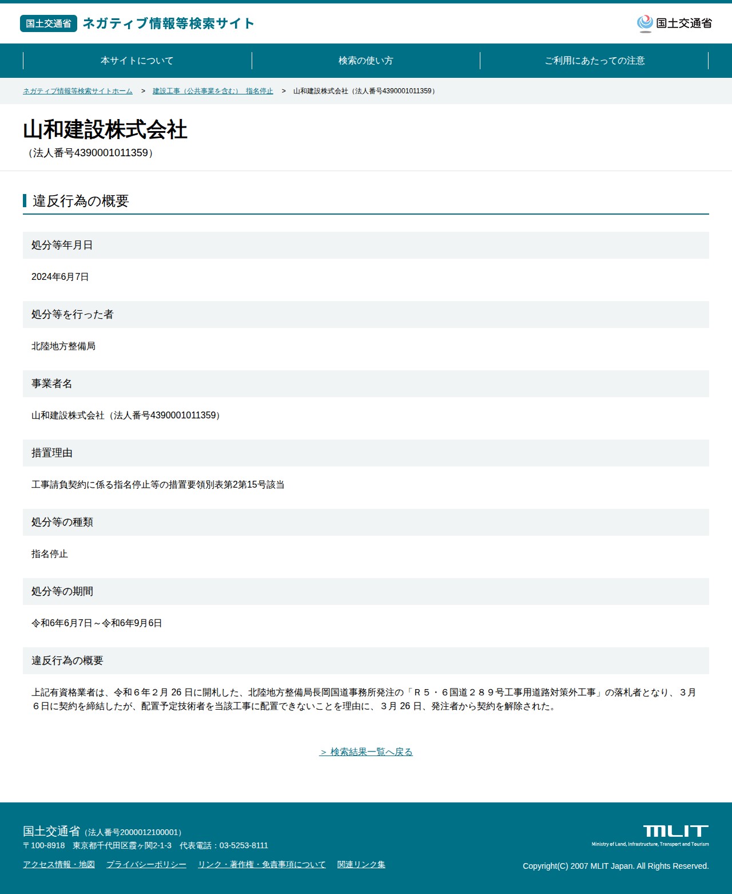Image resolution: width=732 pixels, height=894 pixels.
Task: Click the violation summary paragraph starting 上記有資格業者は
Action: pyautogui.click(x=364, y=699)
